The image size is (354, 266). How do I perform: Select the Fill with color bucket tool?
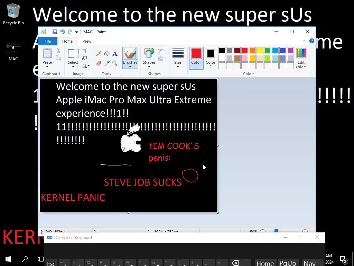(x=107, y=54)
